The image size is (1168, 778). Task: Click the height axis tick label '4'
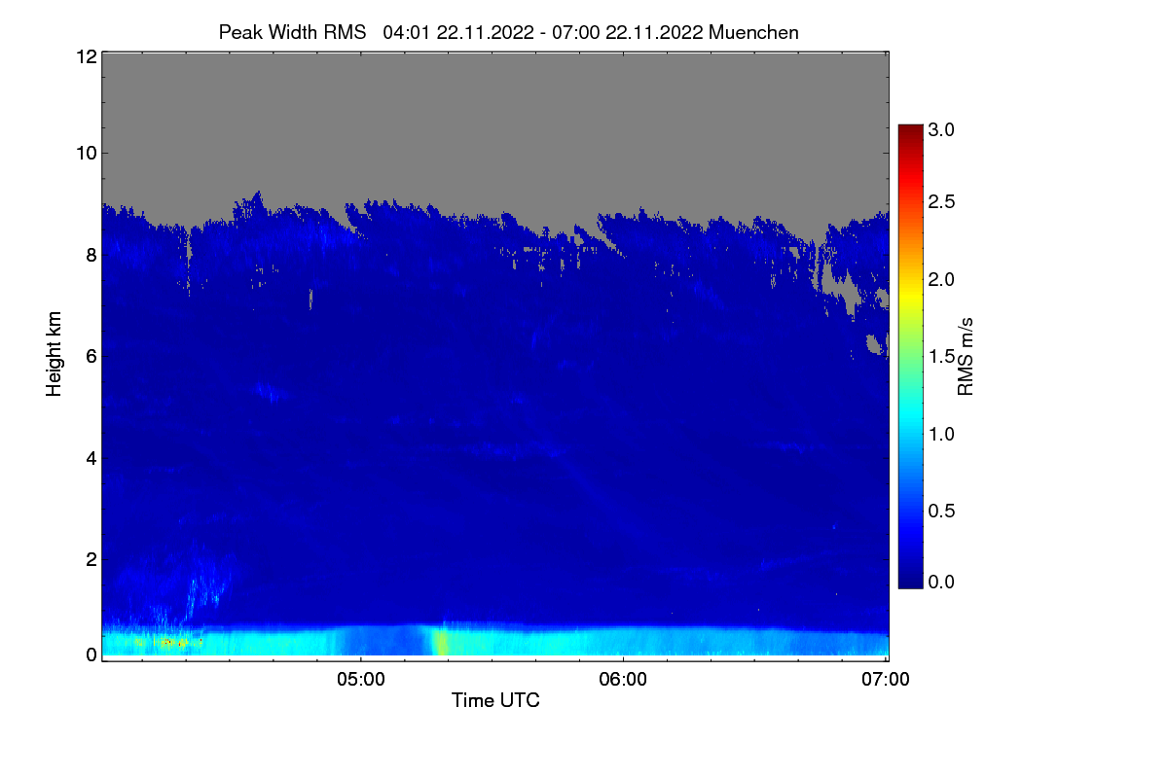pyautogui.click(x=91, y=457)
